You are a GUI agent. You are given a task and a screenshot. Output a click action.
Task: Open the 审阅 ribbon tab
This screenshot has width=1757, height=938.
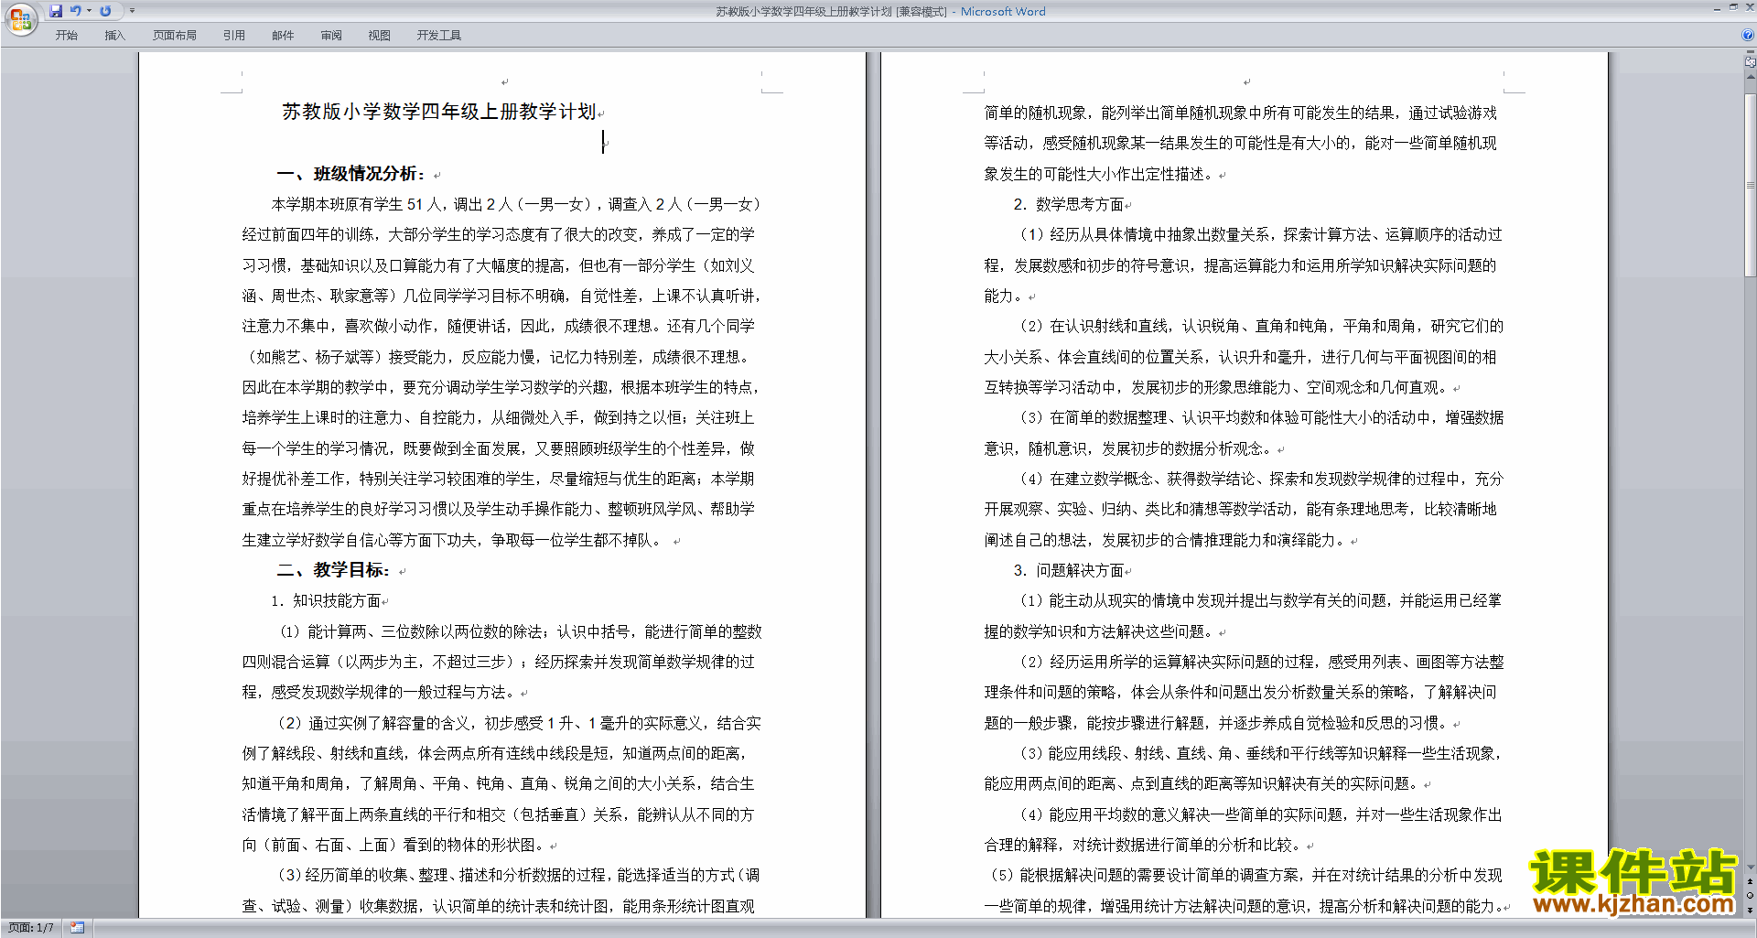pos(331,36)
